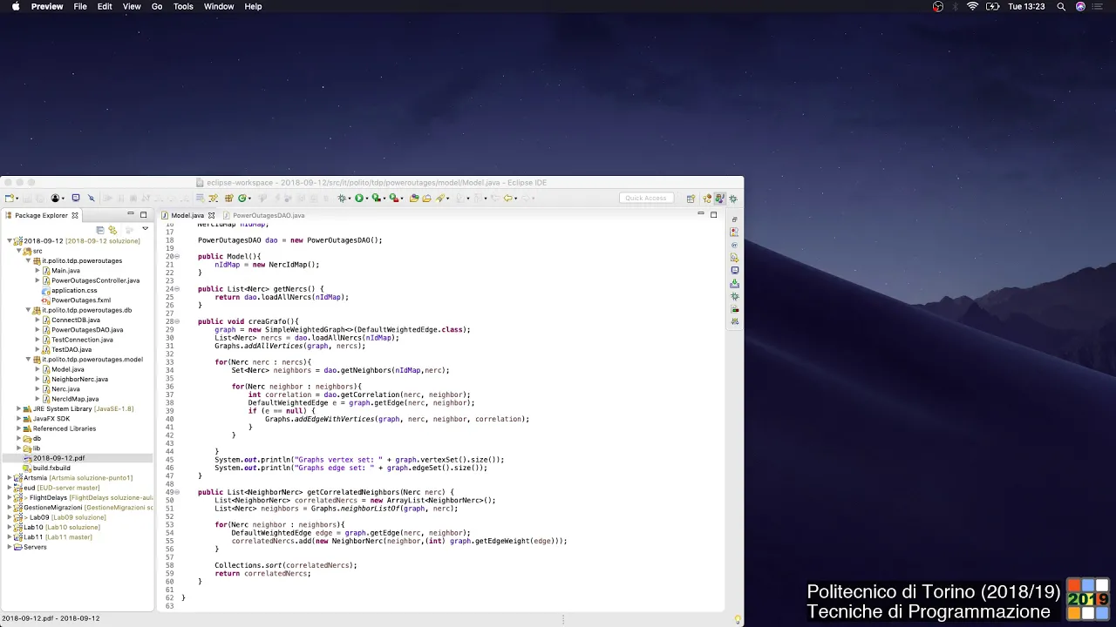Select PowerOutagesController.java in the tree
The image size is (1116, 627).
(95, 280)
